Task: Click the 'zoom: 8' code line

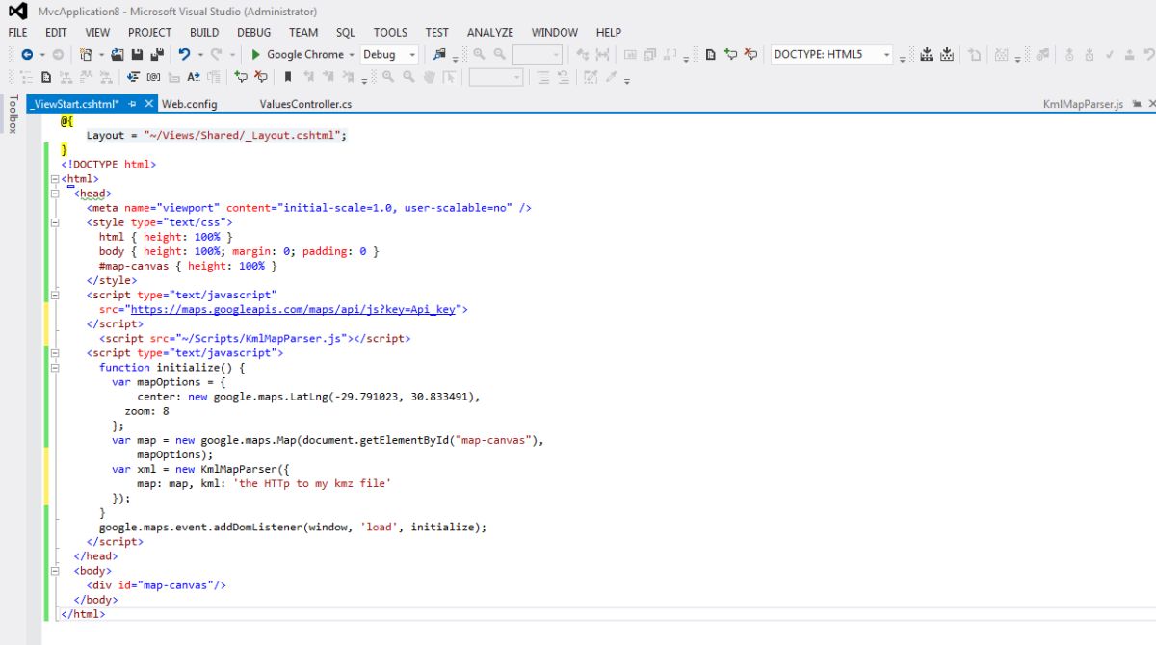Action: pyautogui.click(x=146, y=411)
